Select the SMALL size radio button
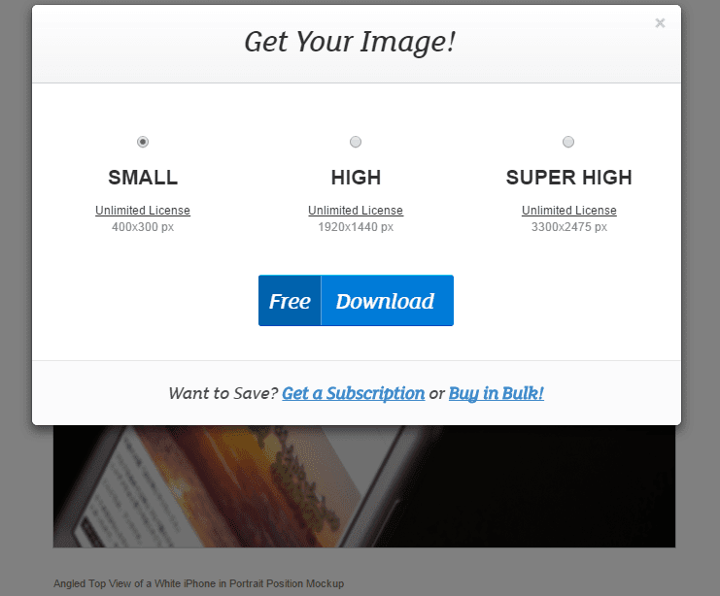 pos(143,142)
